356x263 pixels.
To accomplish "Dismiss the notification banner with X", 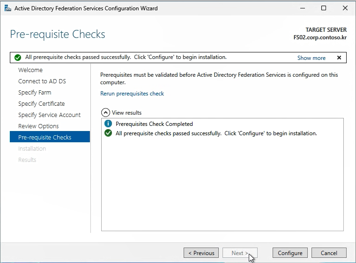I will point(339,58).
